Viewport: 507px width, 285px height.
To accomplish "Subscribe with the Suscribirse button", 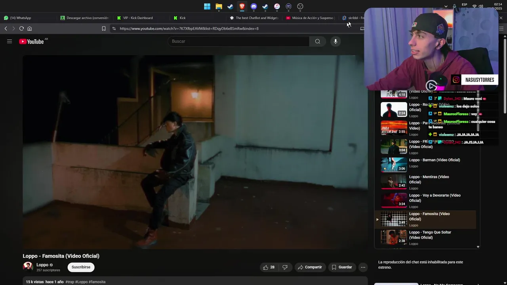I will coord(81,267).
